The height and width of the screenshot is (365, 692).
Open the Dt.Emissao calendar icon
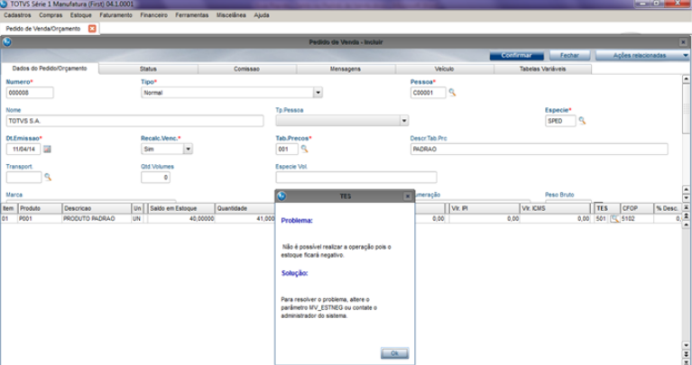pos(47,149)
